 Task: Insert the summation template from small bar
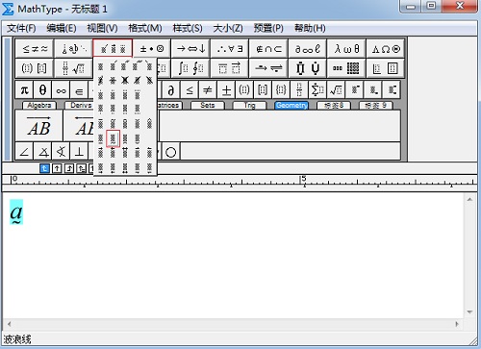pos(317,90)
